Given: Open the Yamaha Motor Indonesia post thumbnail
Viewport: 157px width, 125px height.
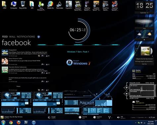Looking at the screenshot, I should click(5, 70).
